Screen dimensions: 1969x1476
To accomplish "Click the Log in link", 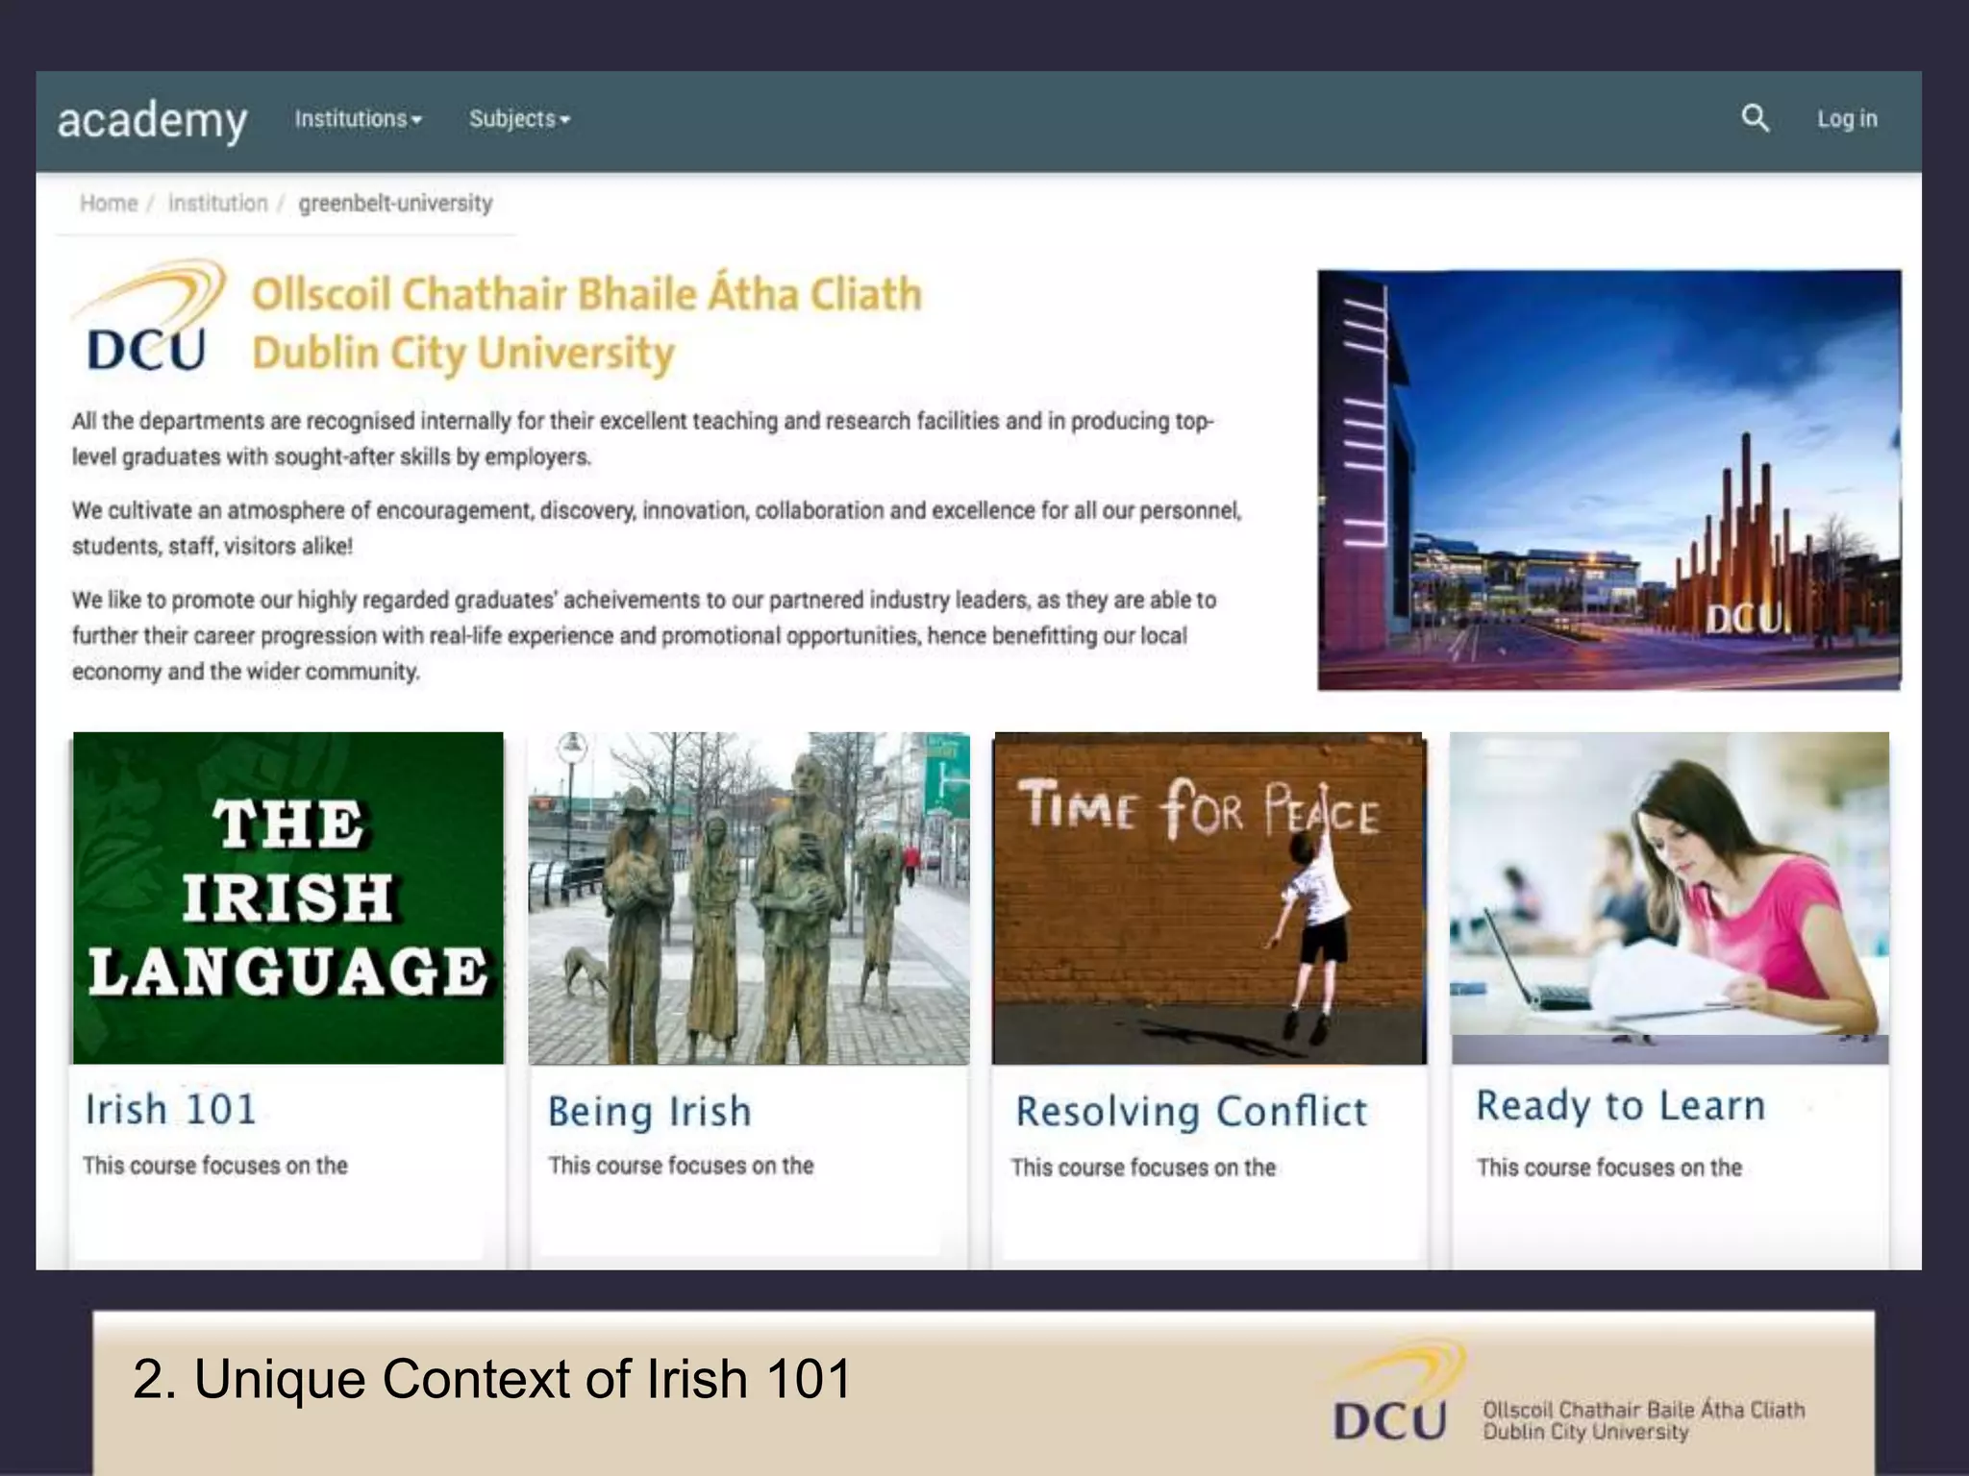I will [1846, 119].
